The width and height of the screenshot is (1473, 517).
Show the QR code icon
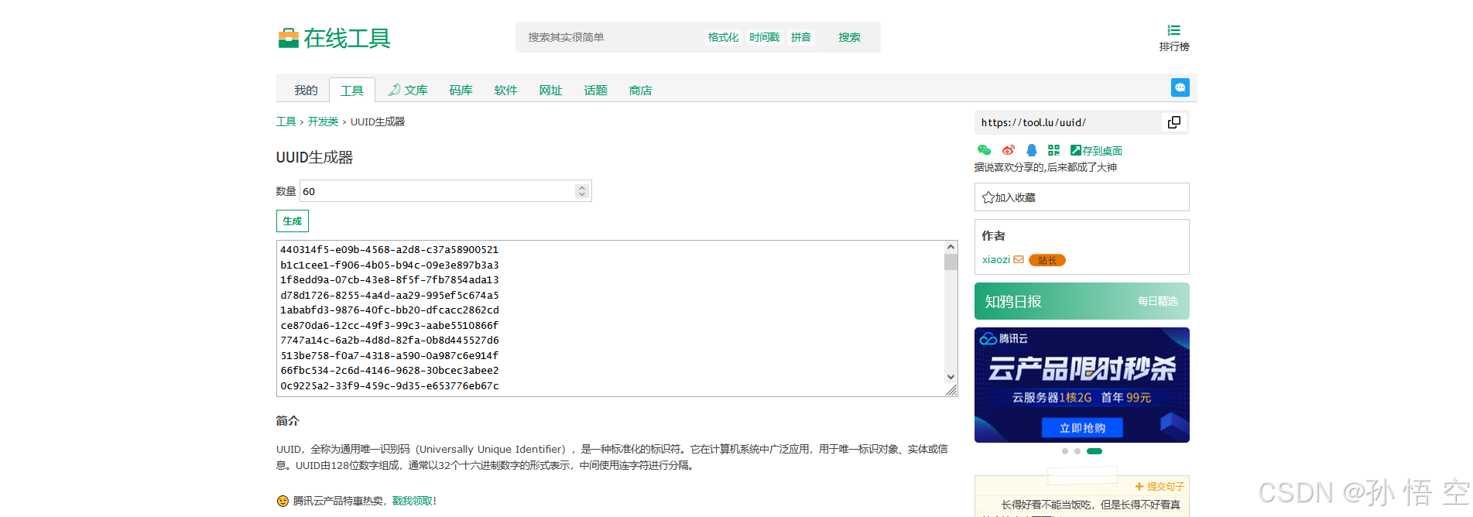pos(1053,150)
